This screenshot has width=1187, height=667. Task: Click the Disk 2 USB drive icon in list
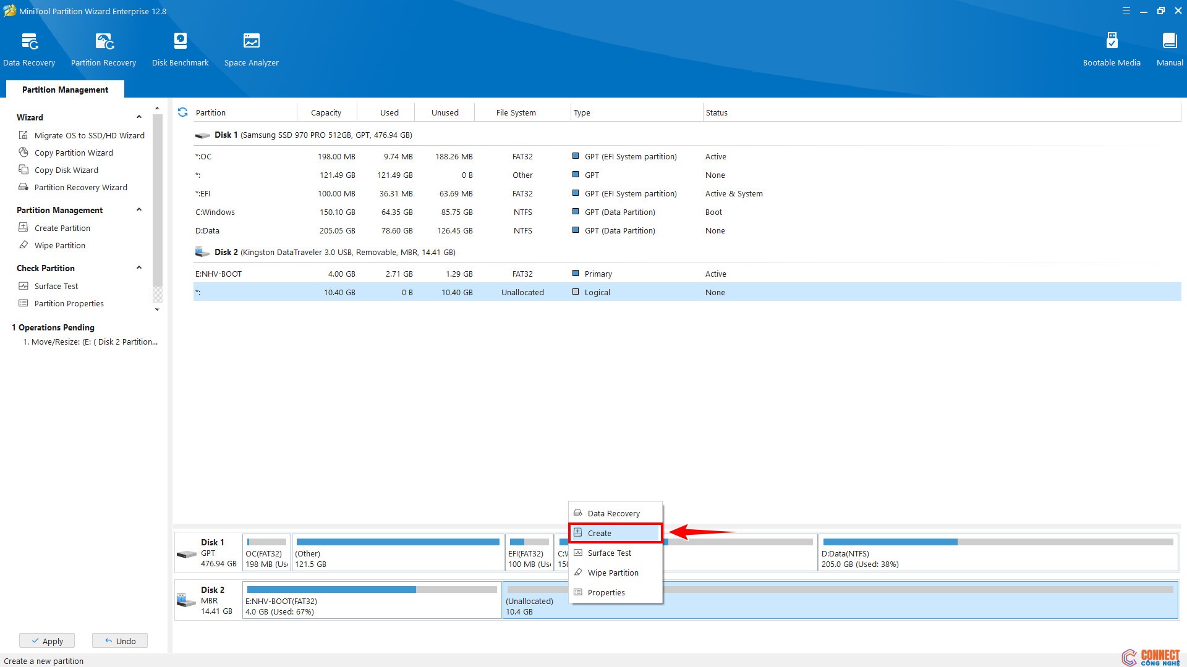(203, 252)
